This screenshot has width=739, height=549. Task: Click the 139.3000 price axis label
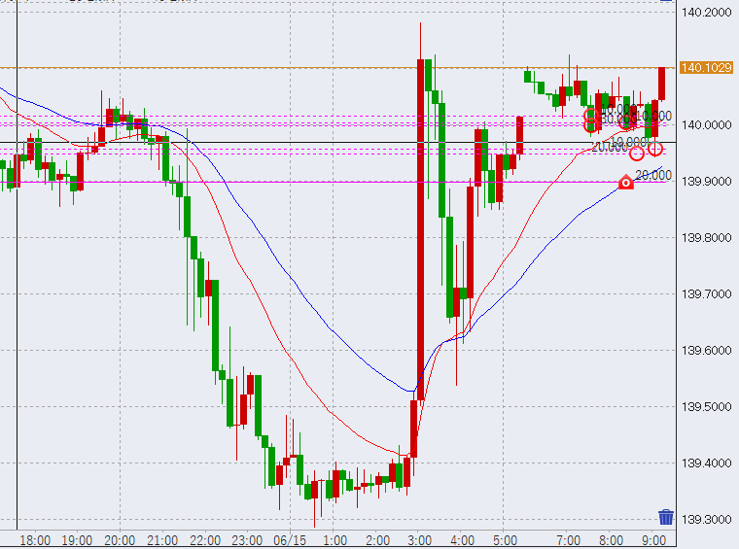pyautogui.click(x=707, y=520)
